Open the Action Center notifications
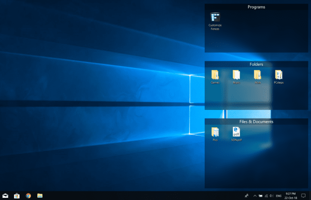The width and height of the screenshot is (311, 200). pyautogui.click(x=303, y=196)
